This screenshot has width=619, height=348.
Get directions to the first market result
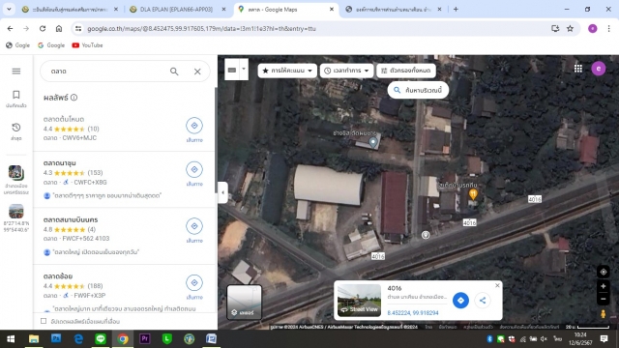click(194, 126)
